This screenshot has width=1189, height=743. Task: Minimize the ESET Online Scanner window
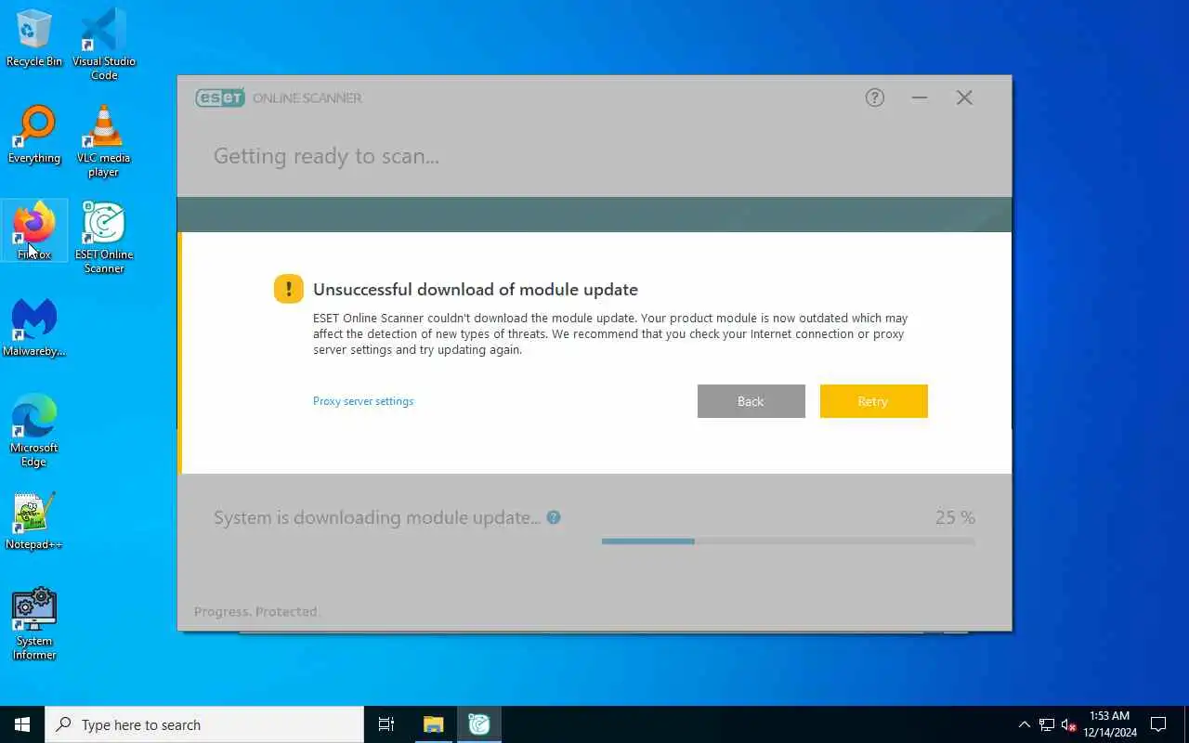tap(920, 98)
